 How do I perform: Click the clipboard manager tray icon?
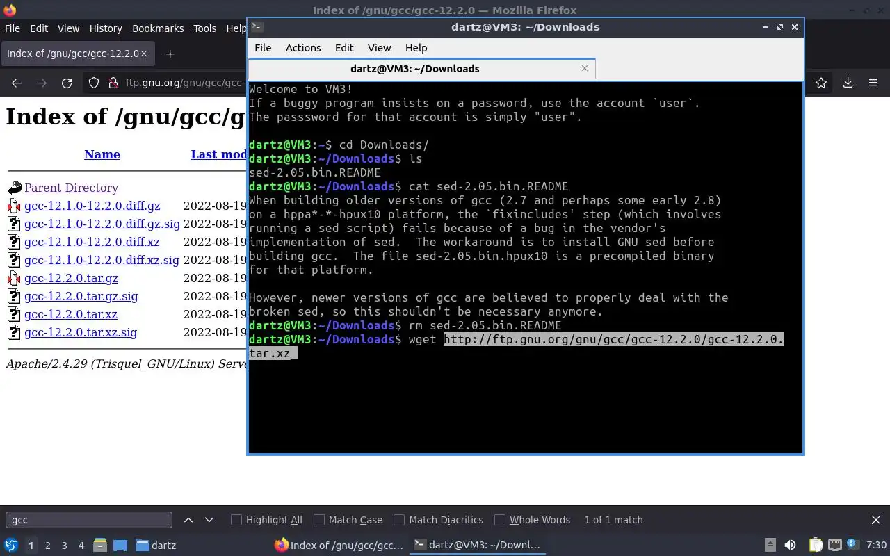tap(816, 546)
